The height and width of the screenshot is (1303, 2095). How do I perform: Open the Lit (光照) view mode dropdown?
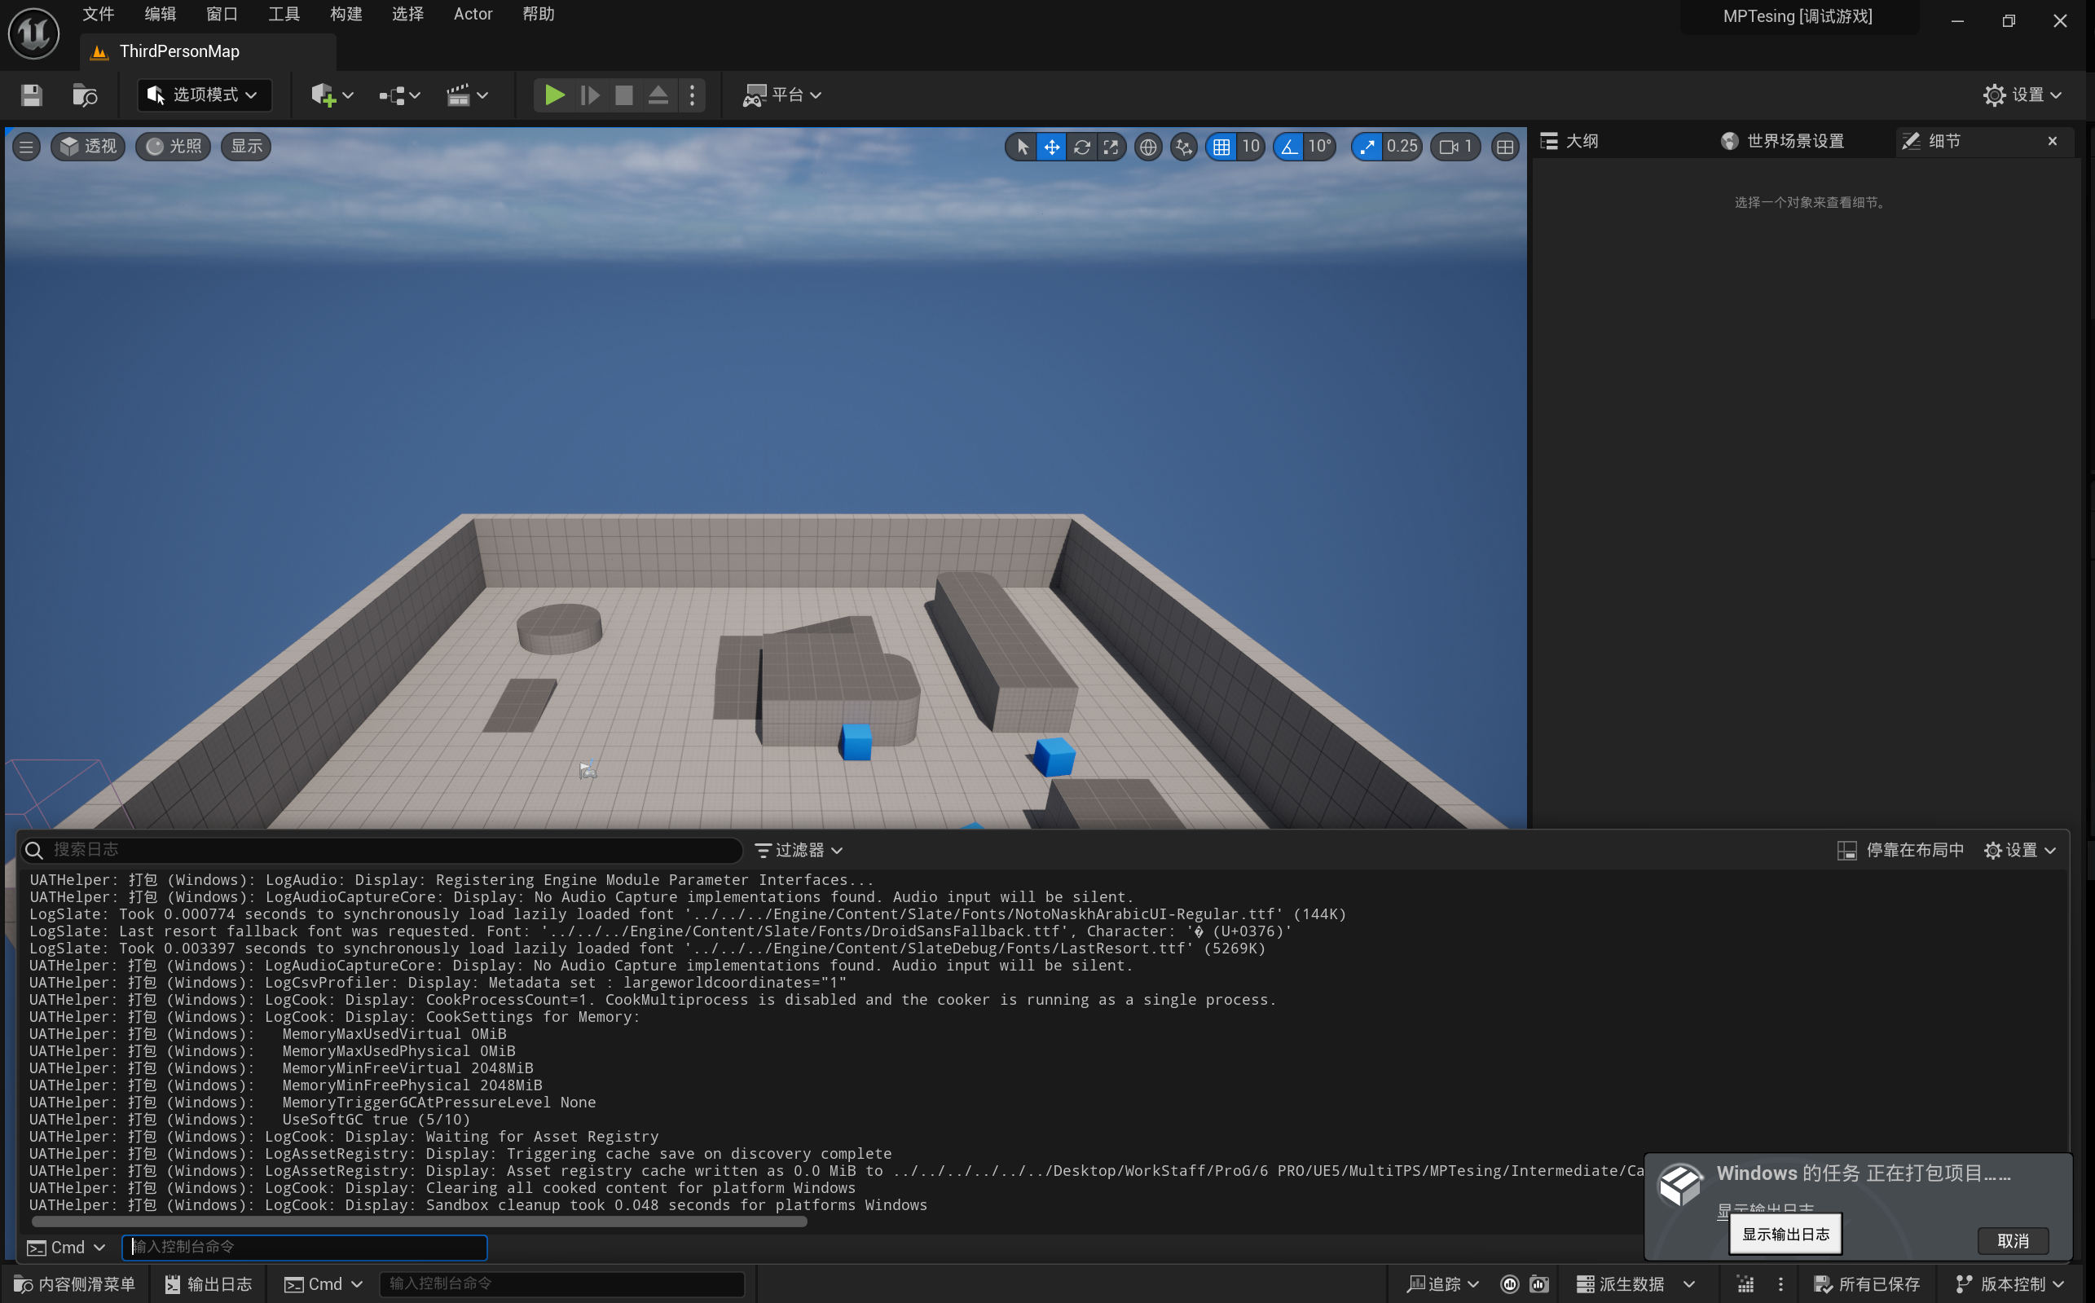[x=174, y=147]
